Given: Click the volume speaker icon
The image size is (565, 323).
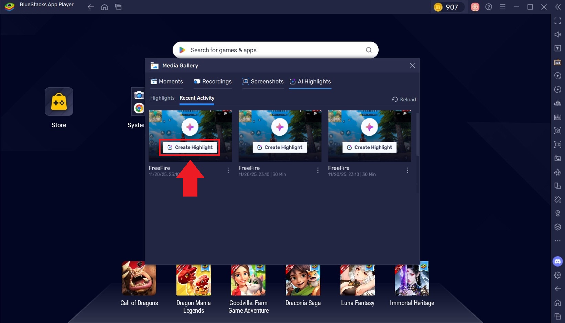Looking at the screenshot, I should tap(557, 34).
